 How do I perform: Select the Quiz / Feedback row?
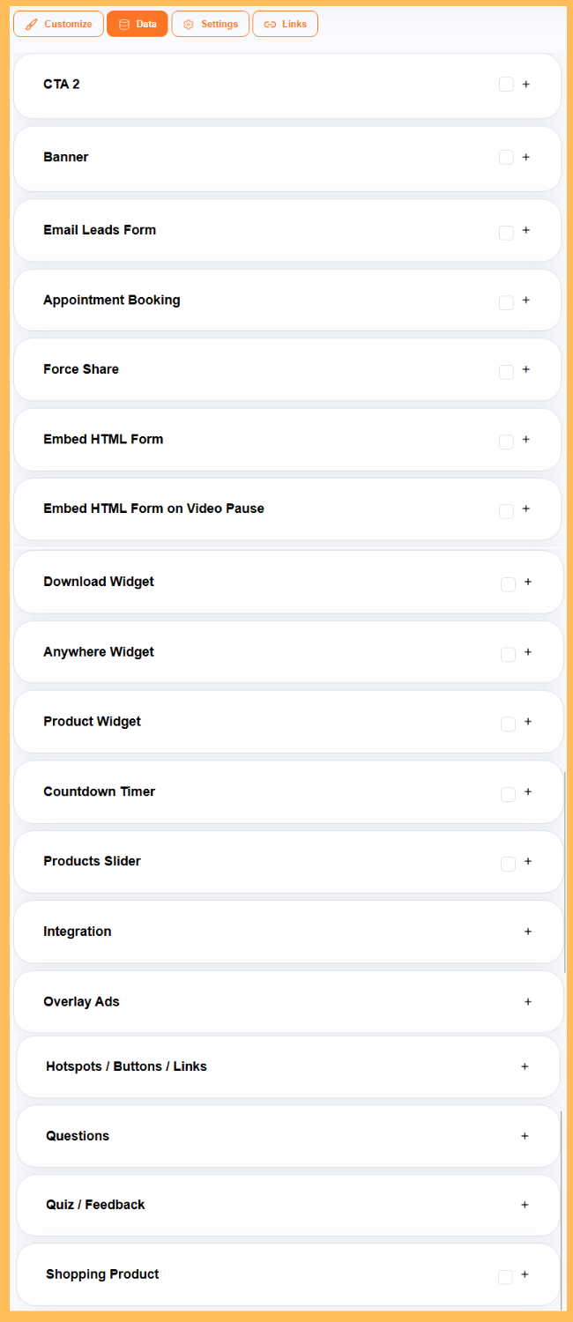pyautogui.click(x=288, y=1205)
